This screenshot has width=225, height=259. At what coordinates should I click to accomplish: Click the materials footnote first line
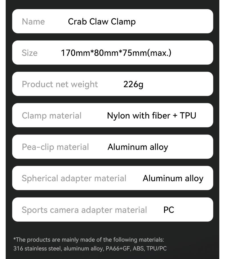(89, 240)
